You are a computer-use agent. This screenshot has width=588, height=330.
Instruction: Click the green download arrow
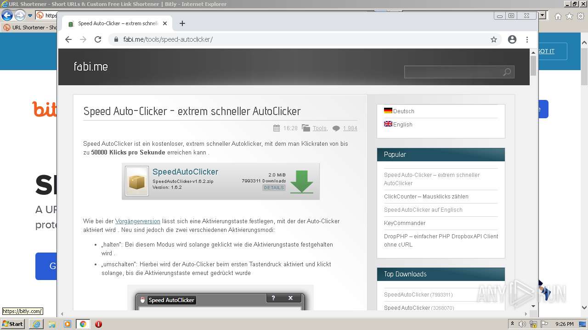click(x=302, y=181)
